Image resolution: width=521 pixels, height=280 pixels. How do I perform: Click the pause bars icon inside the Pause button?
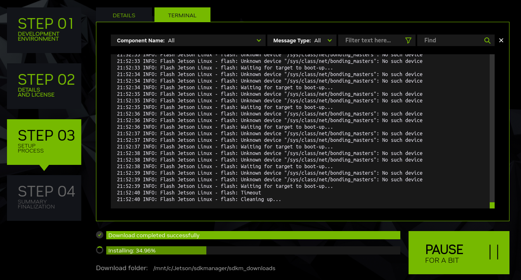(494, 252)
